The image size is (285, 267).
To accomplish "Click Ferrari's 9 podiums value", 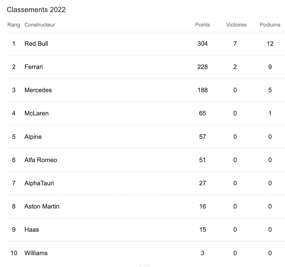I will point(270,67).
